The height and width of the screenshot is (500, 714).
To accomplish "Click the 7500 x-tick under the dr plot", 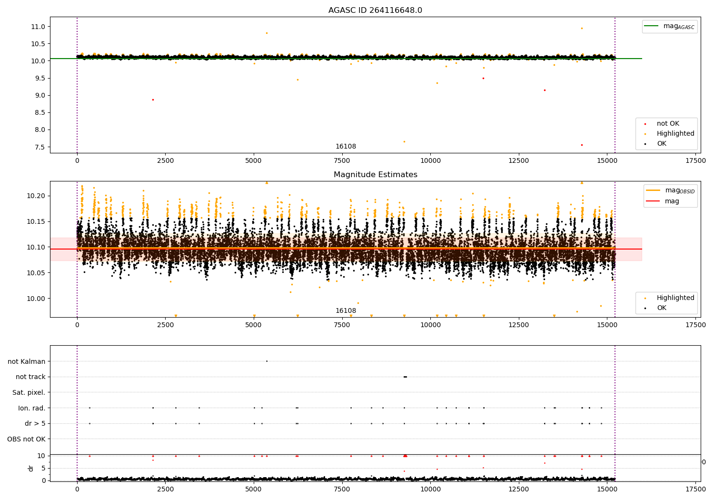I will [342, 489].
